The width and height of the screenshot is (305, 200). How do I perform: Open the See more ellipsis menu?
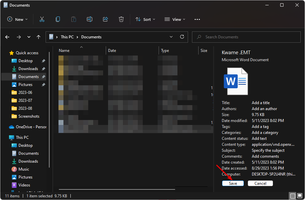197,20
